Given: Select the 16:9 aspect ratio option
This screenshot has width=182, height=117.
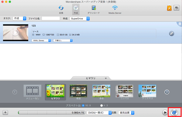Looking at the screenshot, I should coord(83,105).
